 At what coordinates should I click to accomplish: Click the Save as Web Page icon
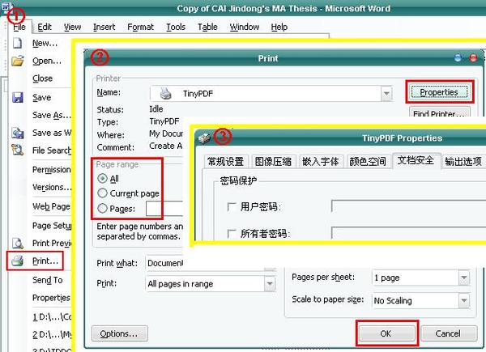[x=18, y=133]
